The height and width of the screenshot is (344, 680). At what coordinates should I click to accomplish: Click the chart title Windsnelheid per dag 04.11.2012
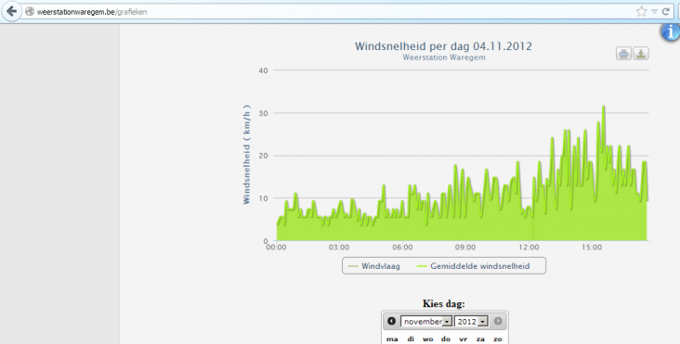coord(443,46)
